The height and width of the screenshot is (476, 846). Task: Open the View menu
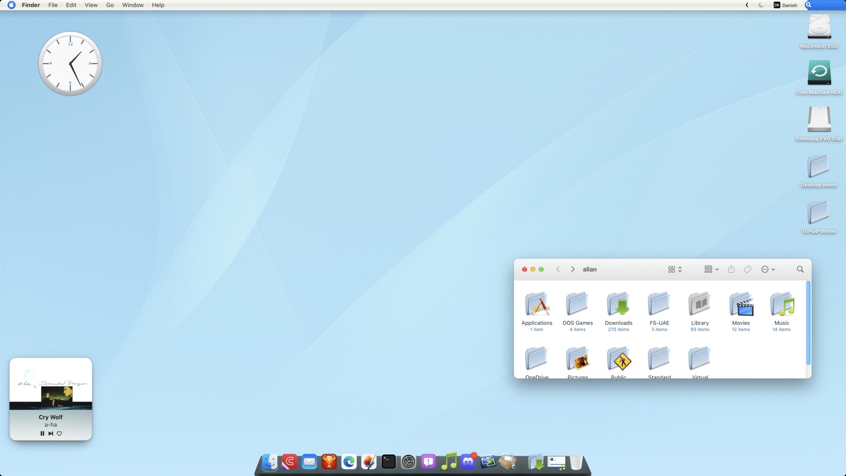point(91,5)
